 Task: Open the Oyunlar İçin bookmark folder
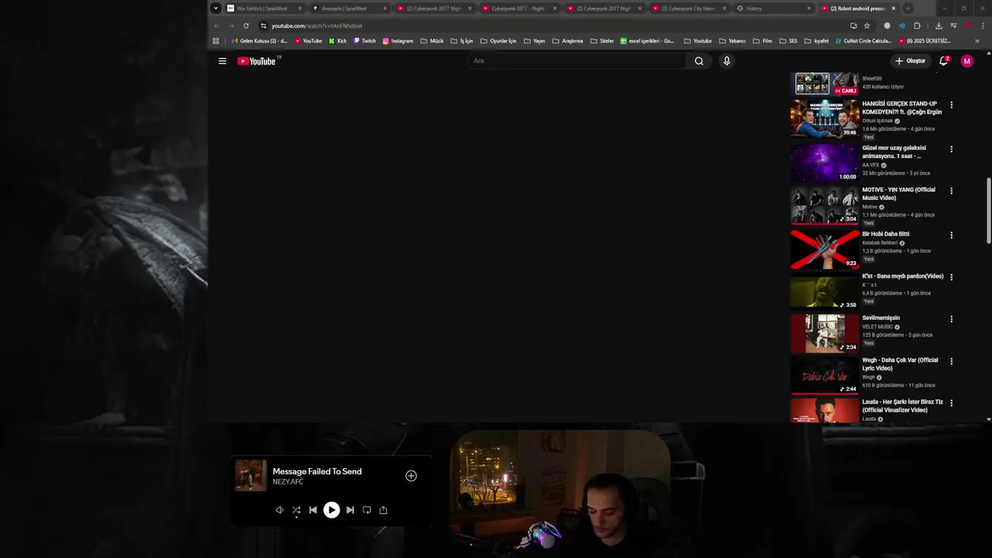click(x=498, y=41)
